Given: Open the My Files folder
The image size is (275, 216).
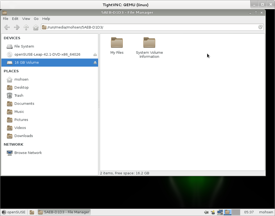Looking at the screenshot, I should [x=117, y=46].
